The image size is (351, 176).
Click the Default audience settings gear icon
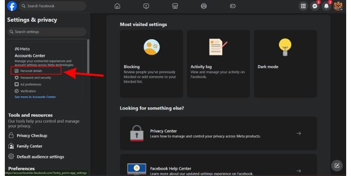(x=11, y=156)
